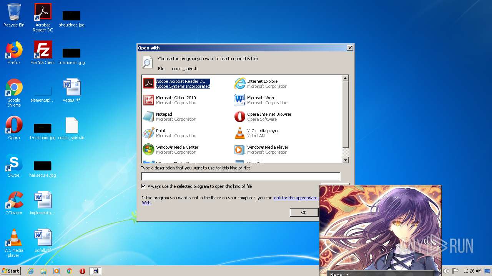492x276 pixels.
Task: Follow the look for the appropriate program link
Action: point(296,198)
